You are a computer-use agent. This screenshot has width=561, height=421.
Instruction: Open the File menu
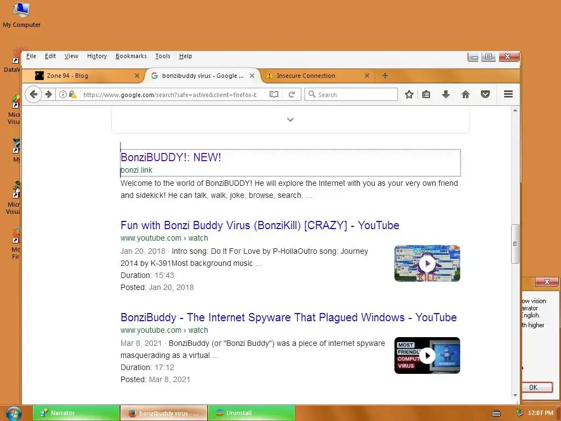pyautogui.click(x=31, y=56)
